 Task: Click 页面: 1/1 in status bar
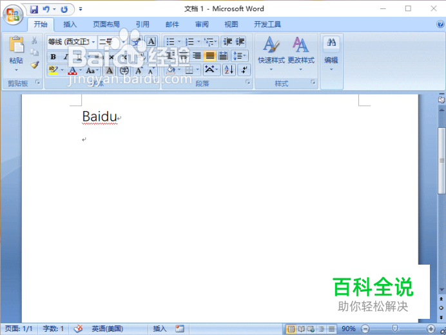pyautogui.click(x=19, y=329)
